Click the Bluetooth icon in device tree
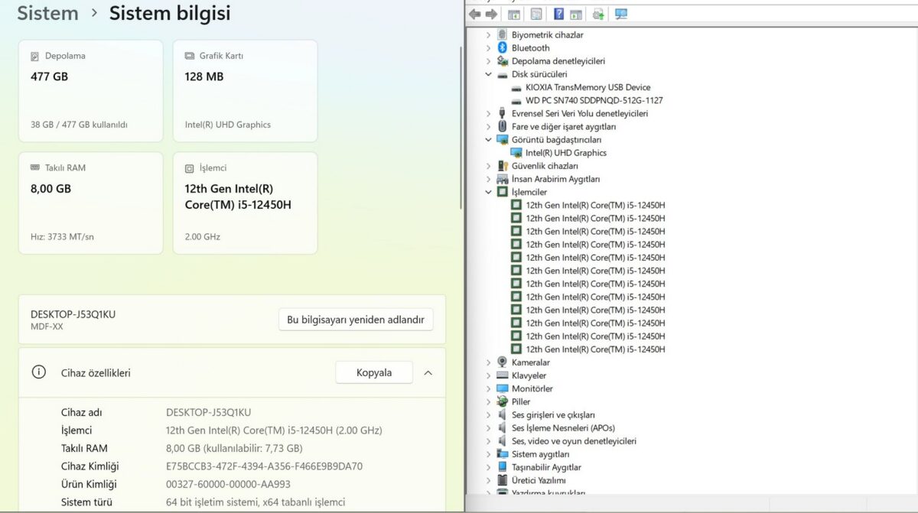Screen dimensions: 918x513 coord(503,47)
